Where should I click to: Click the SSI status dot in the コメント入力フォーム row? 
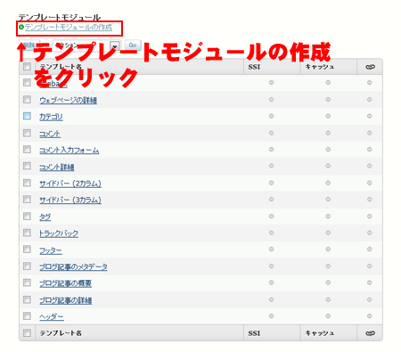click(271, 149)
